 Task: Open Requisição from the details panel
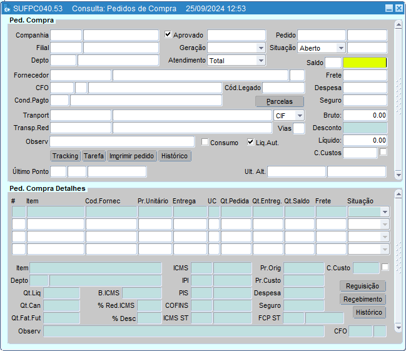click(362, 286)
